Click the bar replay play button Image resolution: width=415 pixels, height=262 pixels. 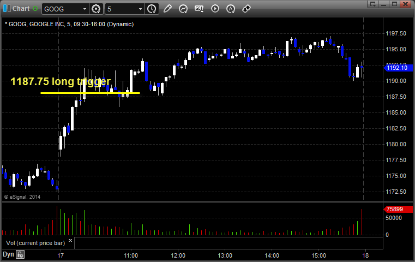(x=215, y=9)
